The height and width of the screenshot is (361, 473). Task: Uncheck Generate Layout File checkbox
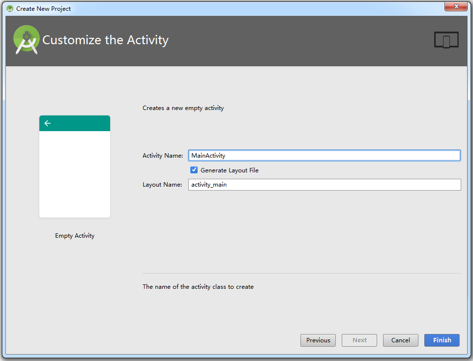194,170
